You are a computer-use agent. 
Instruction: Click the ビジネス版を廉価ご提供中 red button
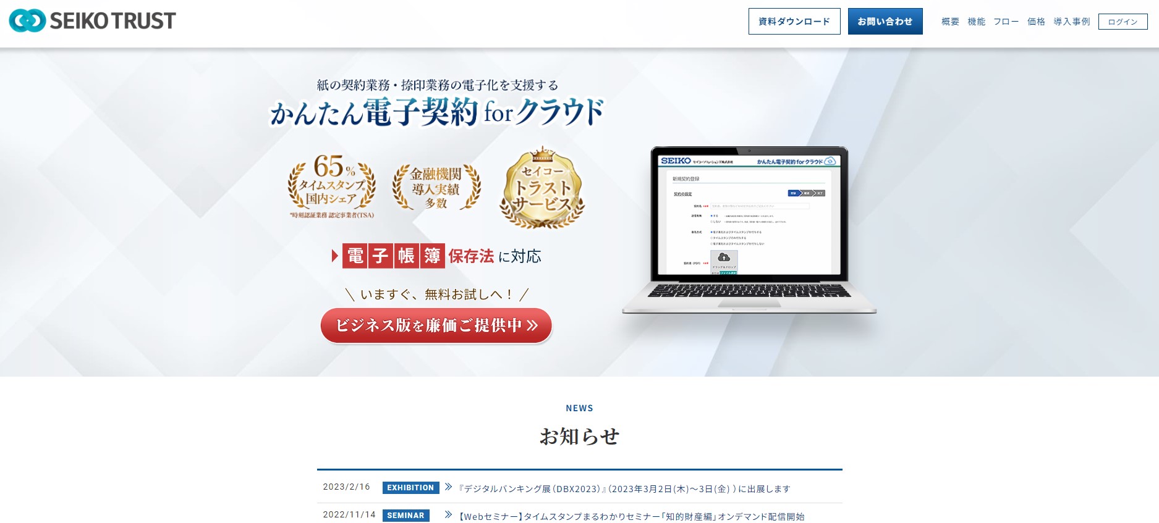[436, 325]
